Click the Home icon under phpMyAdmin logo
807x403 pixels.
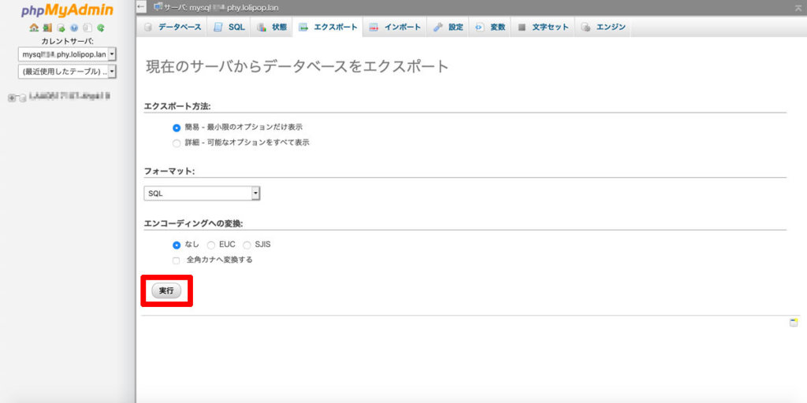pos(34,28)
